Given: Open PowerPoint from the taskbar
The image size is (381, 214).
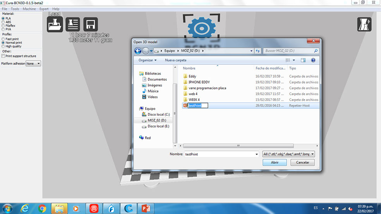Looking at the screenshot, I should point(146,209).
